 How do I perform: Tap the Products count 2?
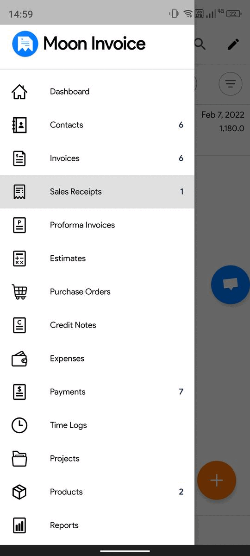[x=181, y=492]
